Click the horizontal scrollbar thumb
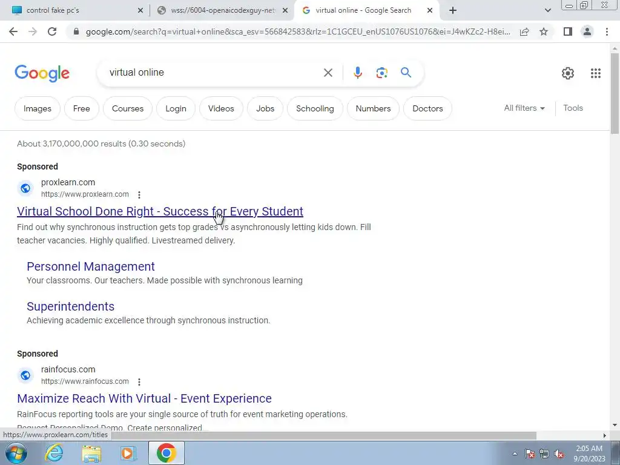The height and width of the screenshot is (465, 620). click(323, 435)
